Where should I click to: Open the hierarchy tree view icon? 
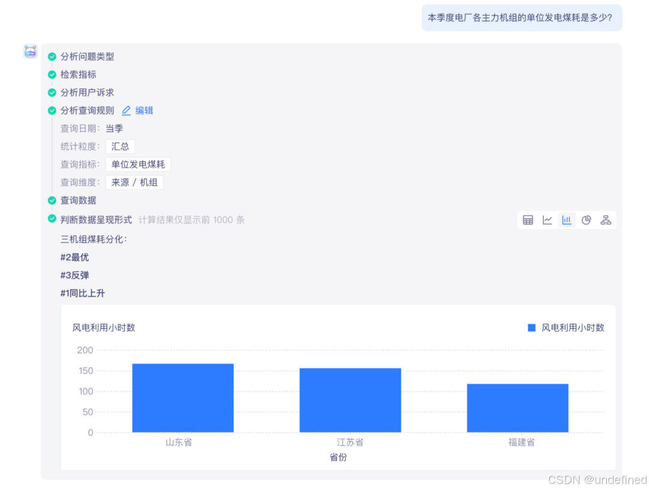click(x=606, y=220)
